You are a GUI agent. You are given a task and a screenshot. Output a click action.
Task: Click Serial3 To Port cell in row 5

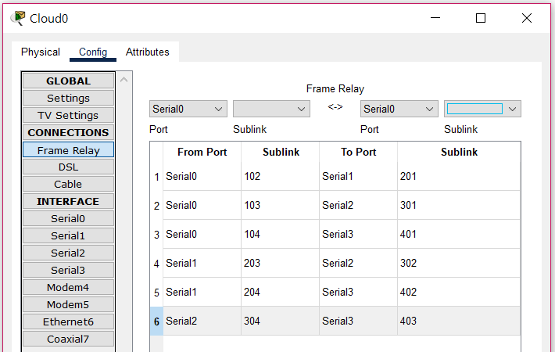click(x=359, y=292)
